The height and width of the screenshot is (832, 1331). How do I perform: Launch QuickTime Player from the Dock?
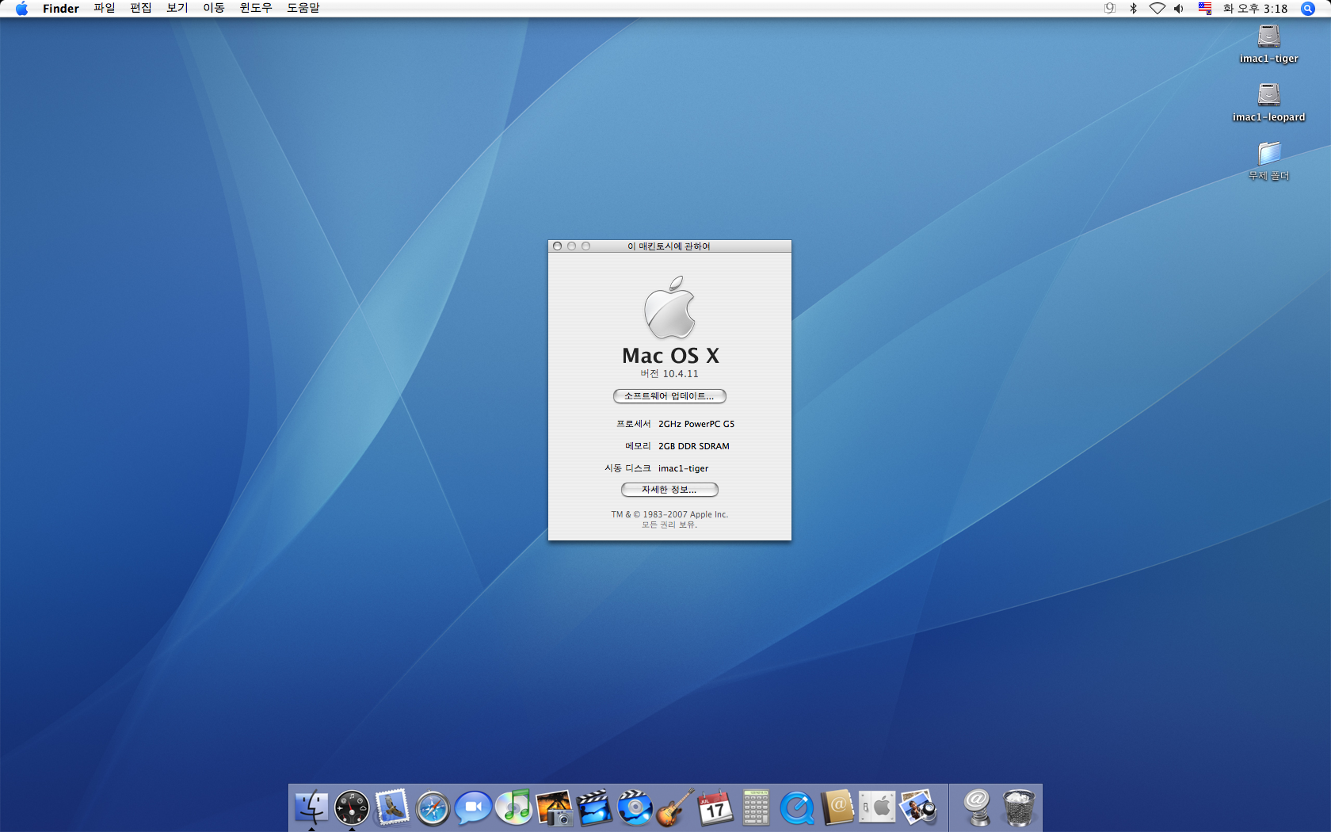(796, 808)
